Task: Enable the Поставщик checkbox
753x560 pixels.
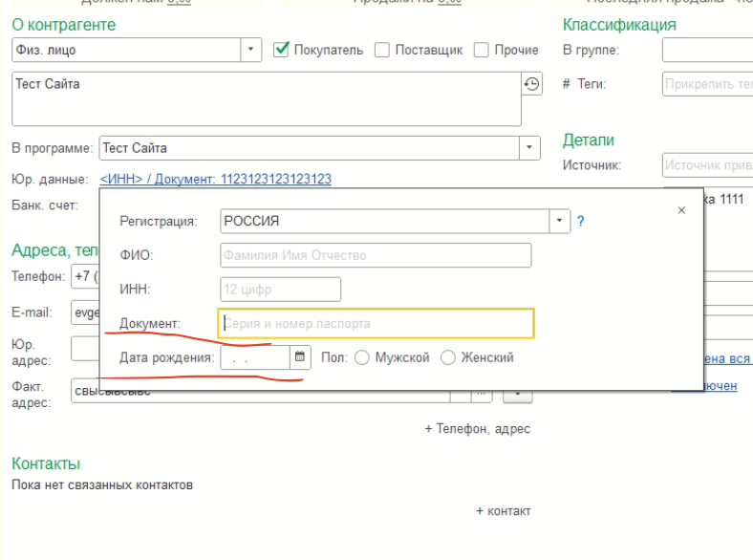Action: [382, 50]
